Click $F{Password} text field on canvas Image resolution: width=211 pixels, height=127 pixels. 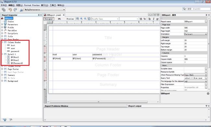tap(99, 59)
